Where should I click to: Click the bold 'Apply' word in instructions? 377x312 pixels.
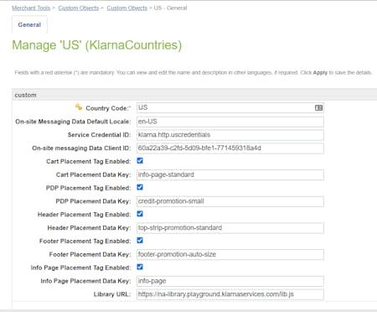[x=320, y=73]
